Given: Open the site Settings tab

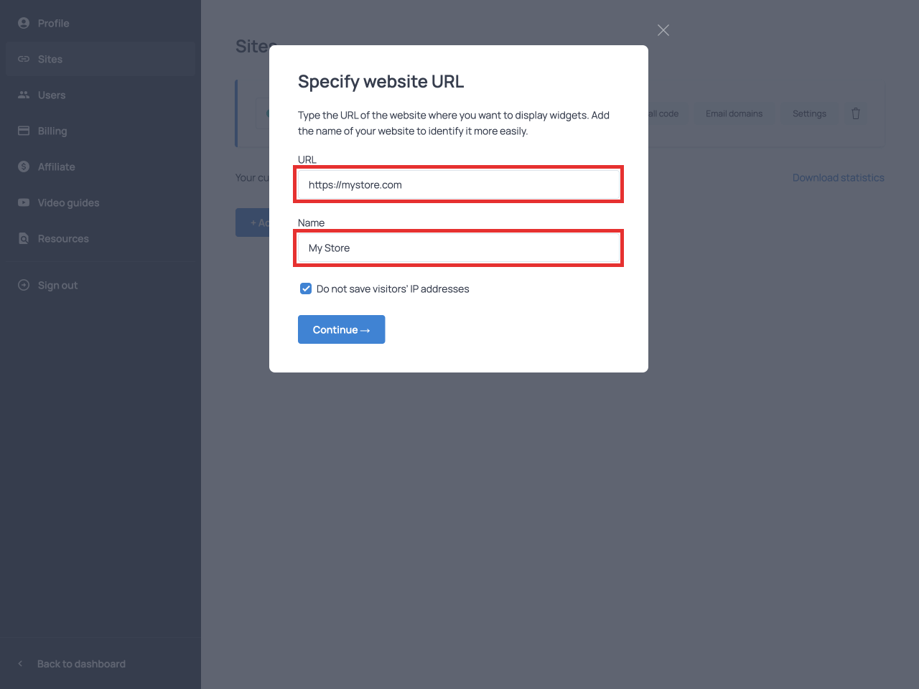Looking at the screenshot, I should coord(809,113).
